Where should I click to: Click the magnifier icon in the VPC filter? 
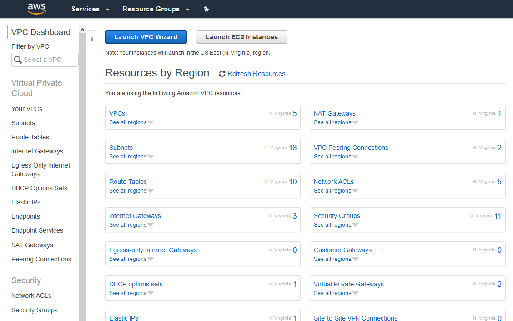[18, 60]
